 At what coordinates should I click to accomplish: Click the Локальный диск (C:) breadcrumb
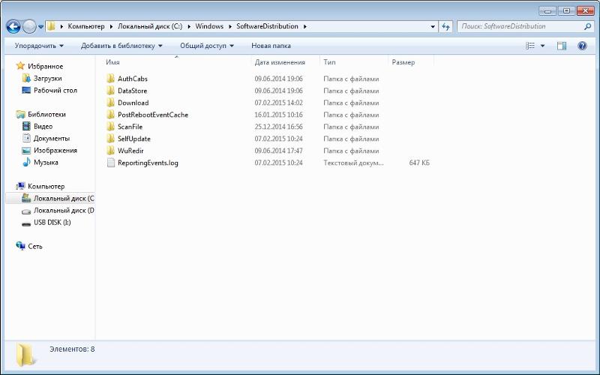coord(150,26)
